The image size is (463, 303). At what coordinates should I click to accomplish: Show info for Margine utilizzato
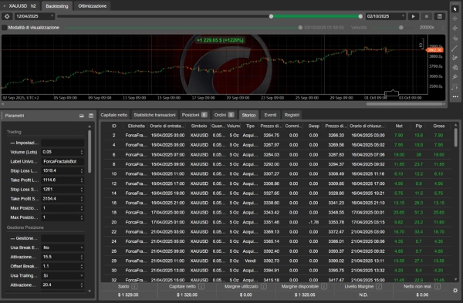coord(264,287)
